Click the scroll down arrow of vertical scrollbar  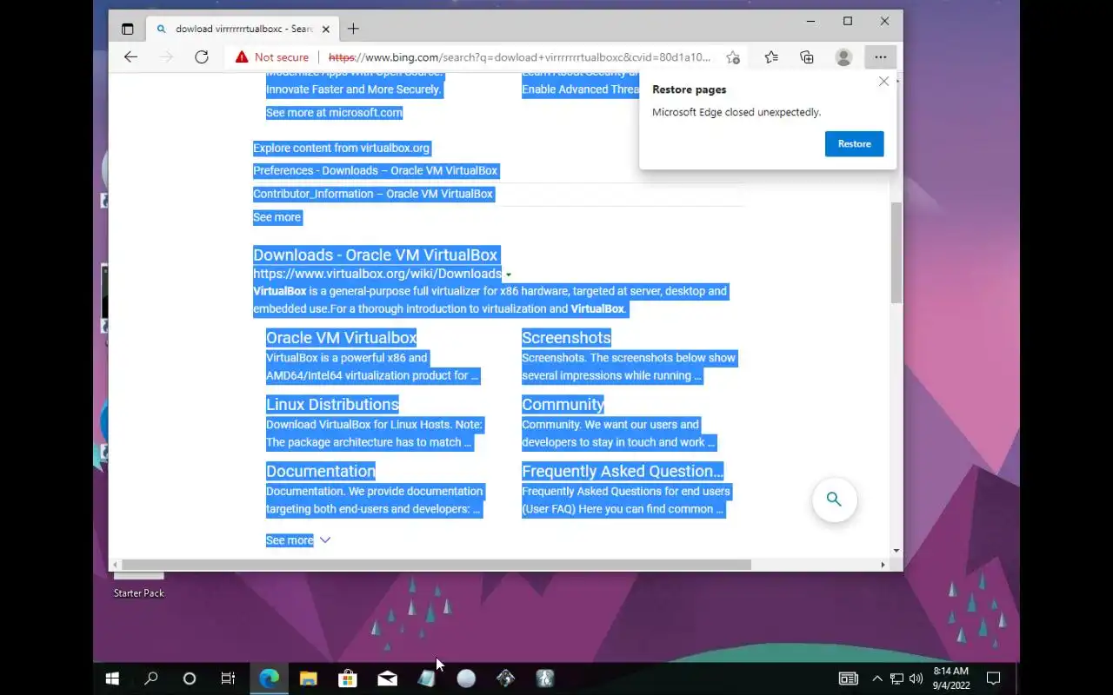pyautogui.click(x=896, y=551)
